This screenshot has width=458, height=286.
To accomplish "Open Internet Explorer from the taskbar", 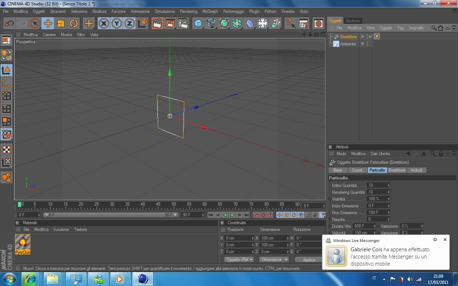I will point(30,279).
